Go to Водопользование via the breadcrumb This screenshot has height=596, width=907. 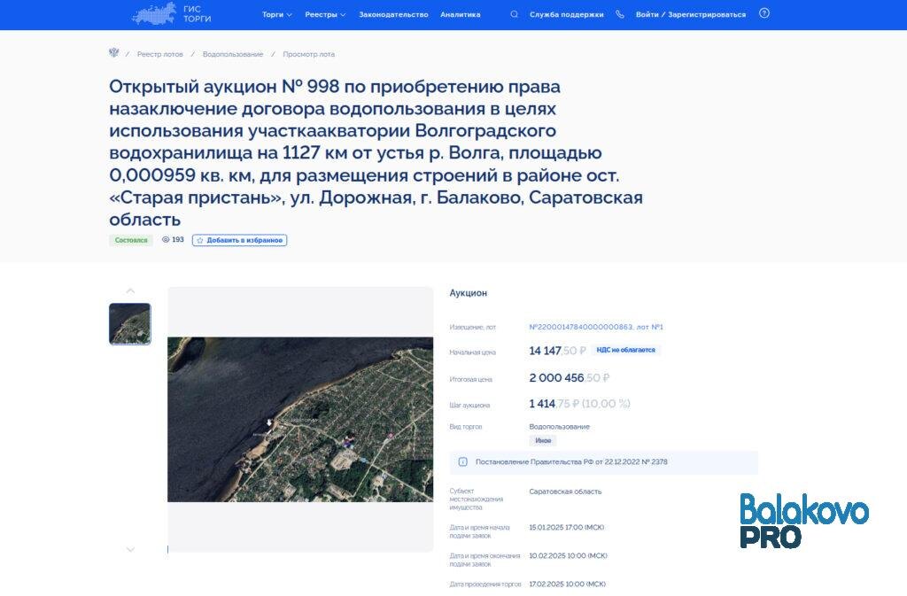(x=235, y=53)
